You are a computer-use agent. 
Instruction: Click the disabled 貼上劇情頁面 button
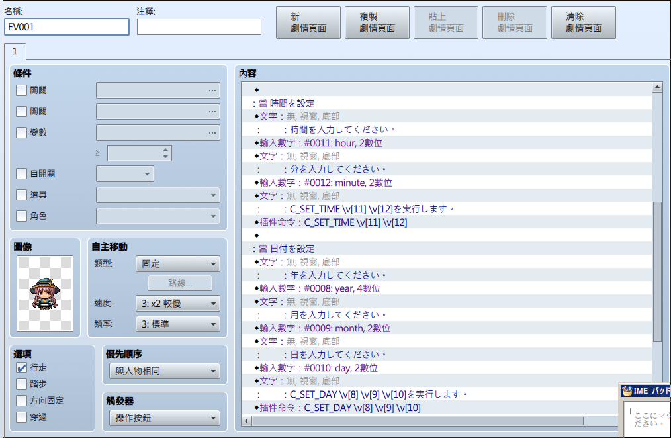pos(446,22)
